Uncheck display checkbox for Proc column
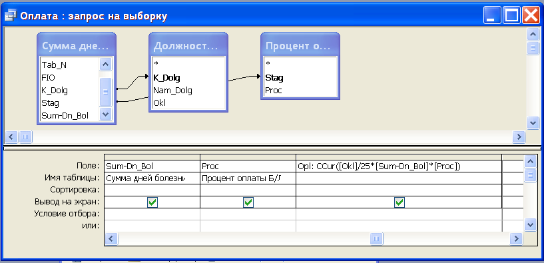This screenshot has width=544, height=263. pyautogui.click(x=248, y=202)
